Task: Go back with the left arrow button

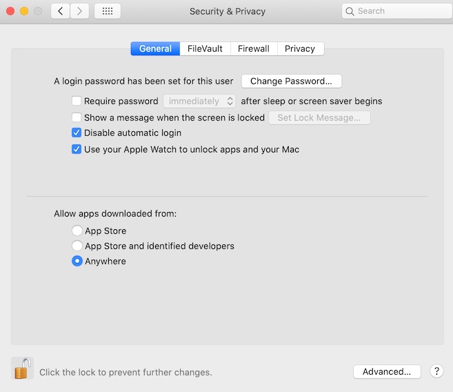Action: (60, 11)
